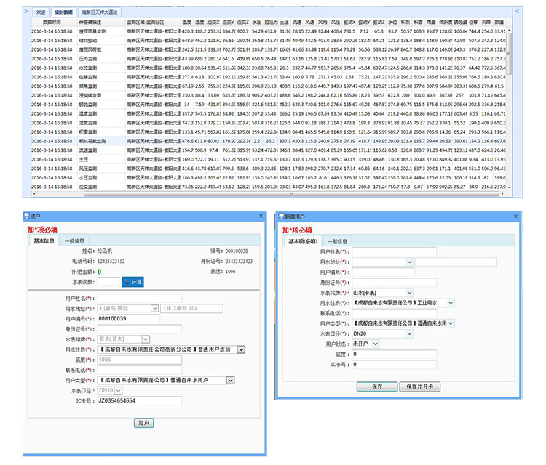The width and height of the screenshot is (546, 465).
Task: Select the 压力监测 sensor row
Action: 268,59
